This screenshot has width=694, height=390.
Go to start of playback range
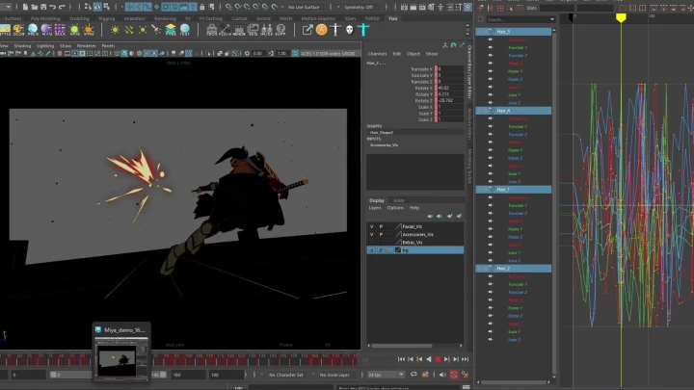point(401,359)
